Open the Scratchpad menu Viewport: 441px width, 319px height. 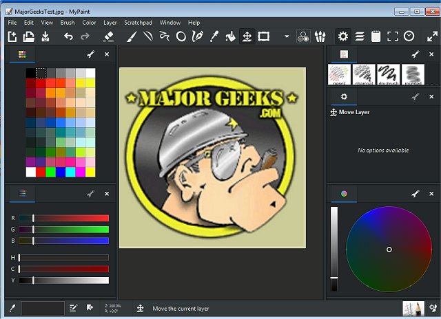pos(139,23)
